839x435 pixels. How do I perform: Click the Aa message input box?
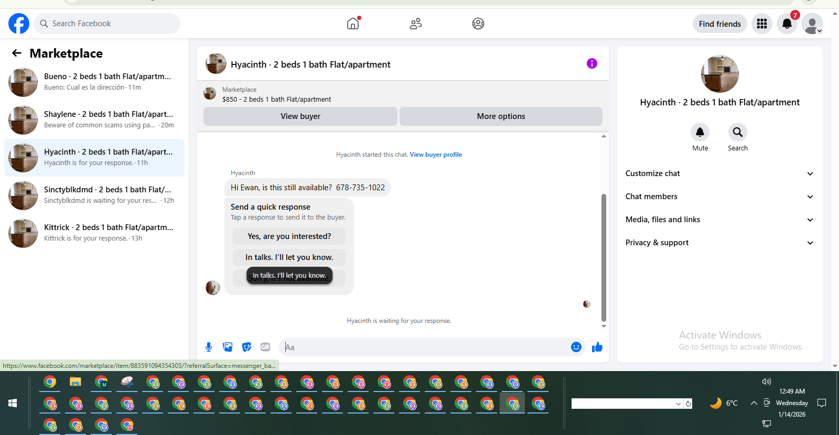coord(425,347)
